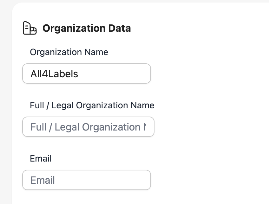This screenshot has height=204, width=269.
Task: Focus the Full / Legal Organization Name field
Action: point(88,127)
